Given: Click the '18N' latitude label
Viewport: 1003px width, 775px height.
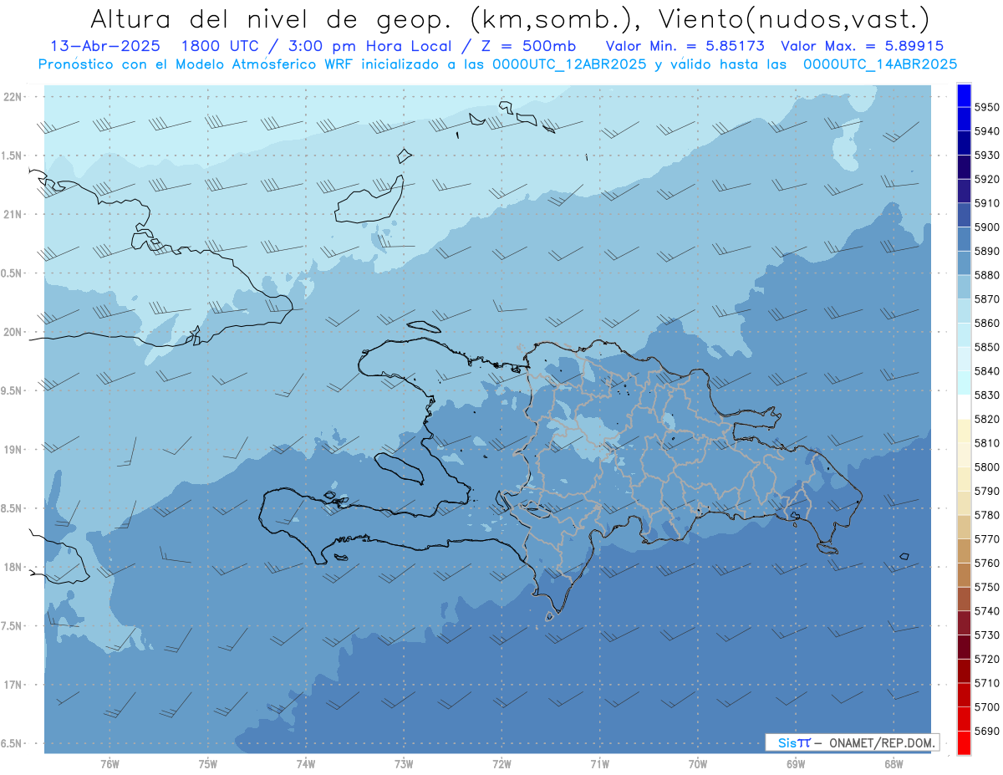Looking at the screenshot, I should (13, 567).
